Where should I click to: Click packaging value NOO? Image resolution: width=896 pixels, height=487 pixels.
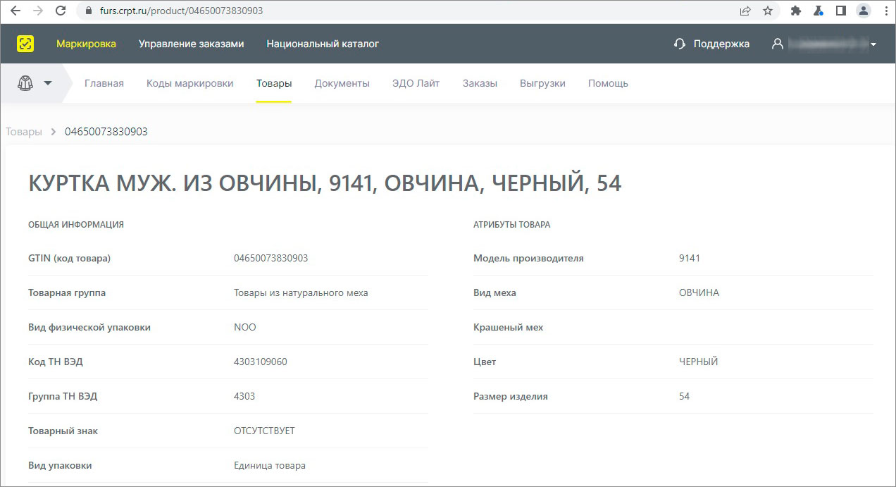245,327
